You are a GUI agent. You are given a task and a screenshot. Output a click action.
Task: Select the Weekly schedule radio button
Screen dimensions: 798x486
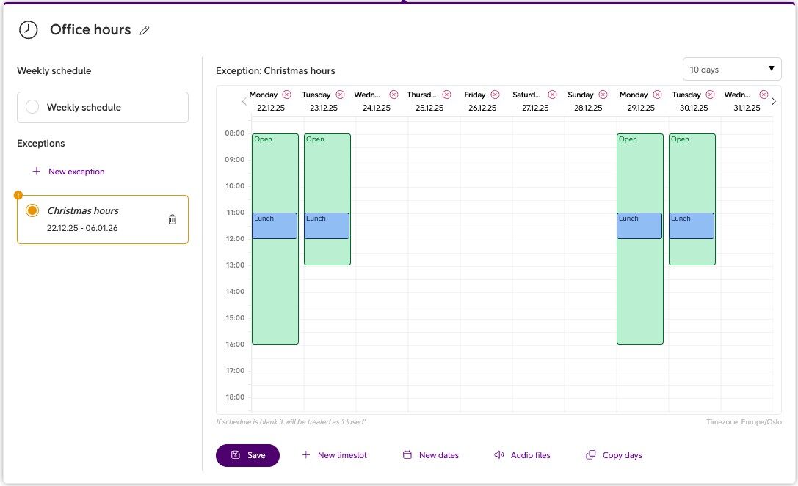32,107
